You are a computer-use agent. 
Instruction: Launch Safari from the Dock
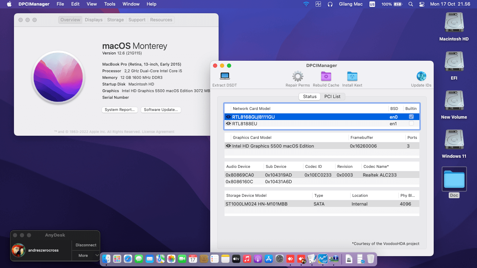(128, 259)
